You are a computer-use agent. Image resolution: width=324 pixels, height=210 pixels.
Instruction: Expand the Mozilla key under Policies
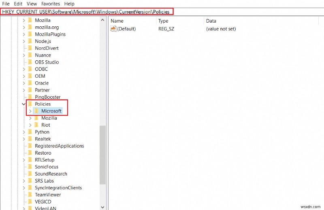[x=30, y=118]
